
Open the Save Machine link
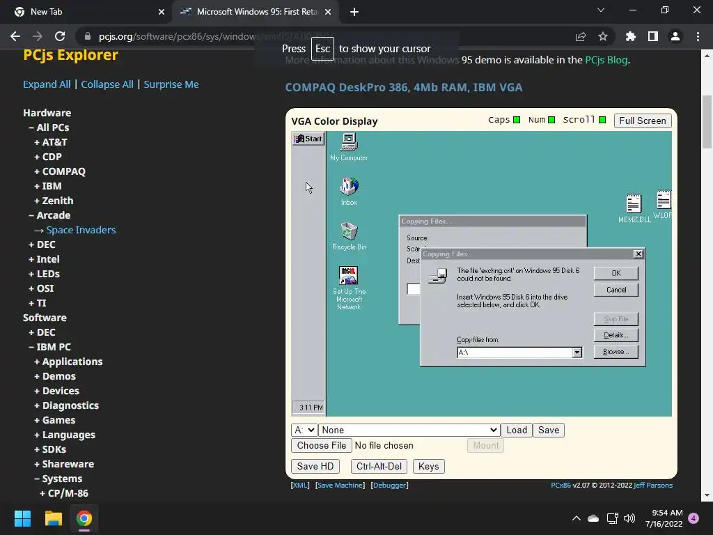point(340,486)
